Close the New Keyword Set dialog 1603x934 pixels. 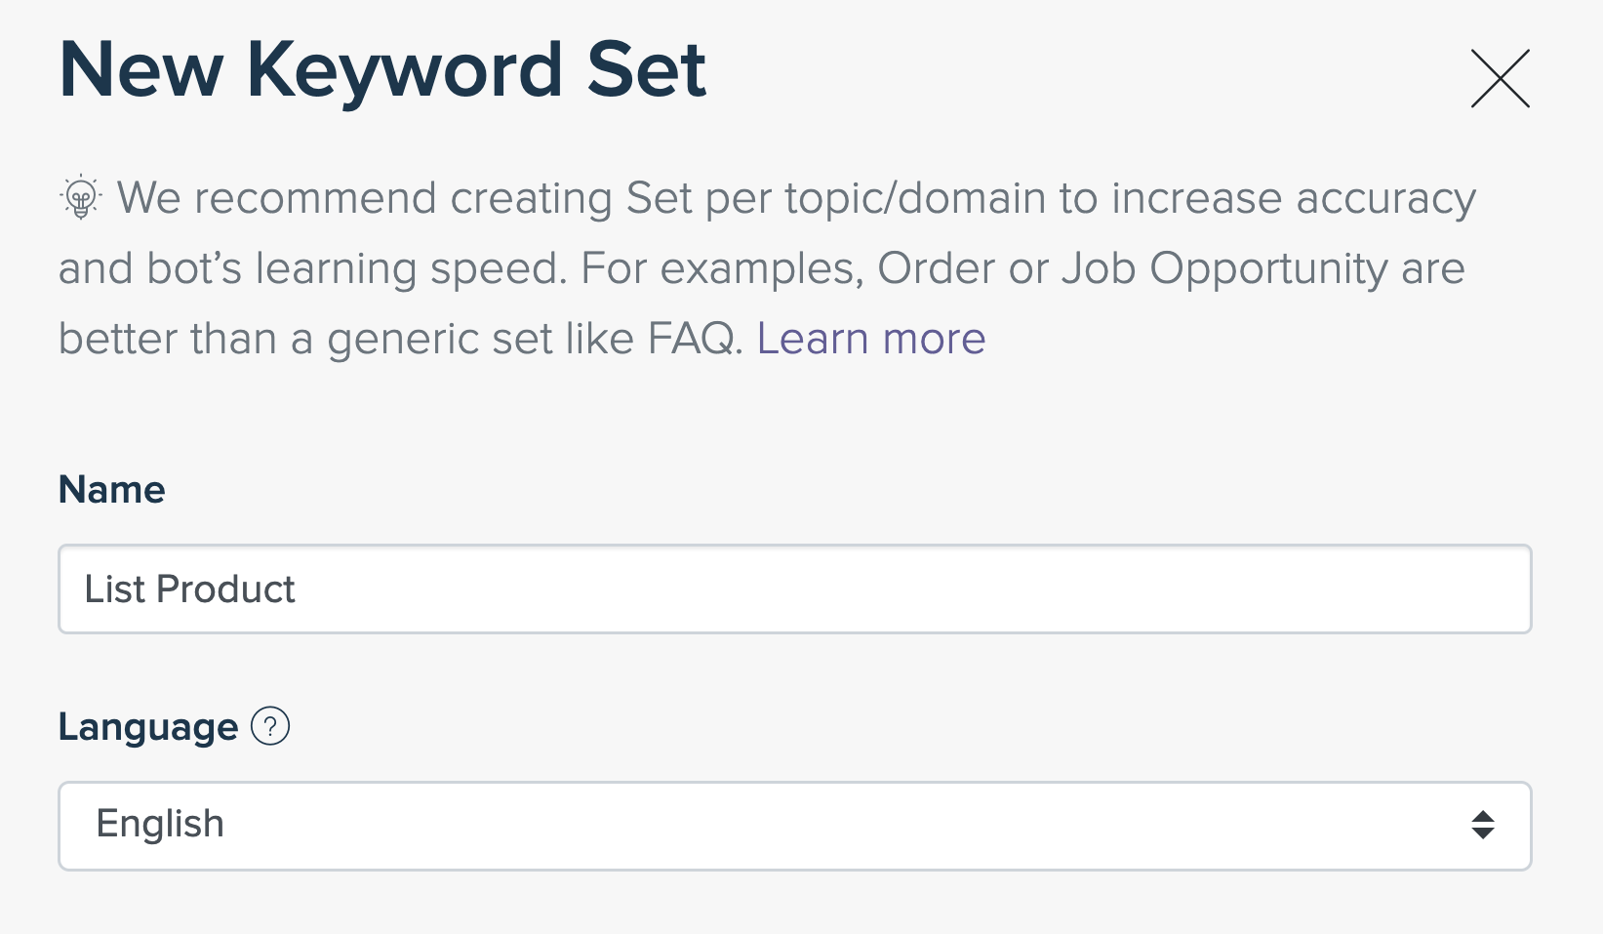1500,78
